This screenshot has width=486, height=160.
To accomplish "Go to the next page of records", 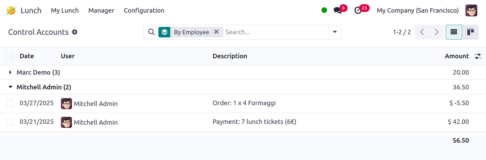I will coord(436,32).
